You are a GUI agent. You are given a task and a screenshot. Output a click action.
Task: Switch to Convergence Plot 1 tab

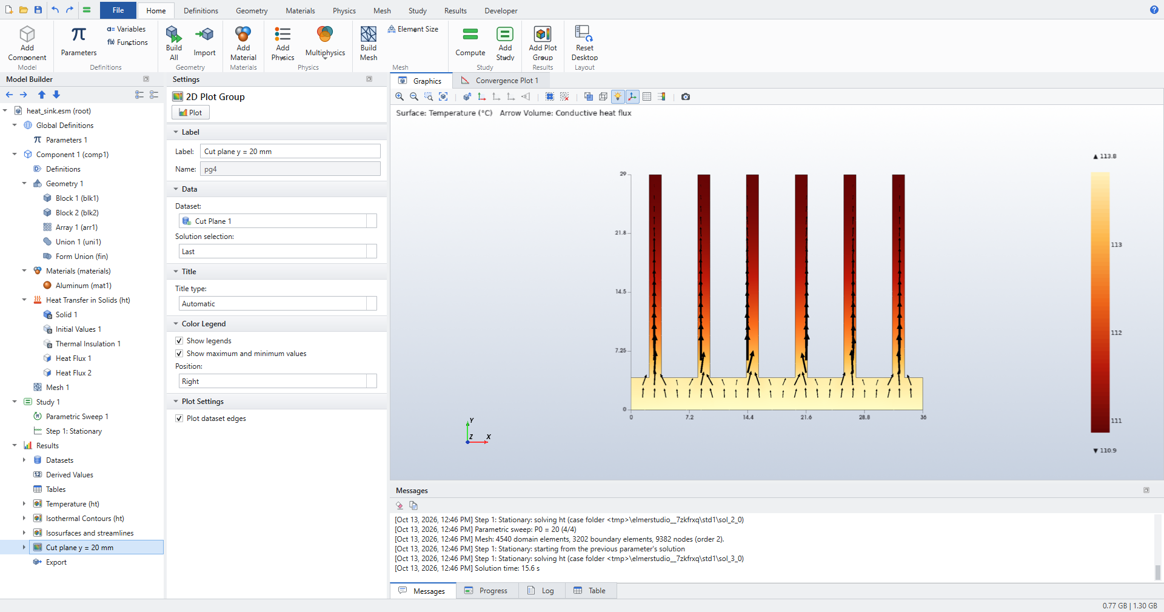click(x=500, y=81)
